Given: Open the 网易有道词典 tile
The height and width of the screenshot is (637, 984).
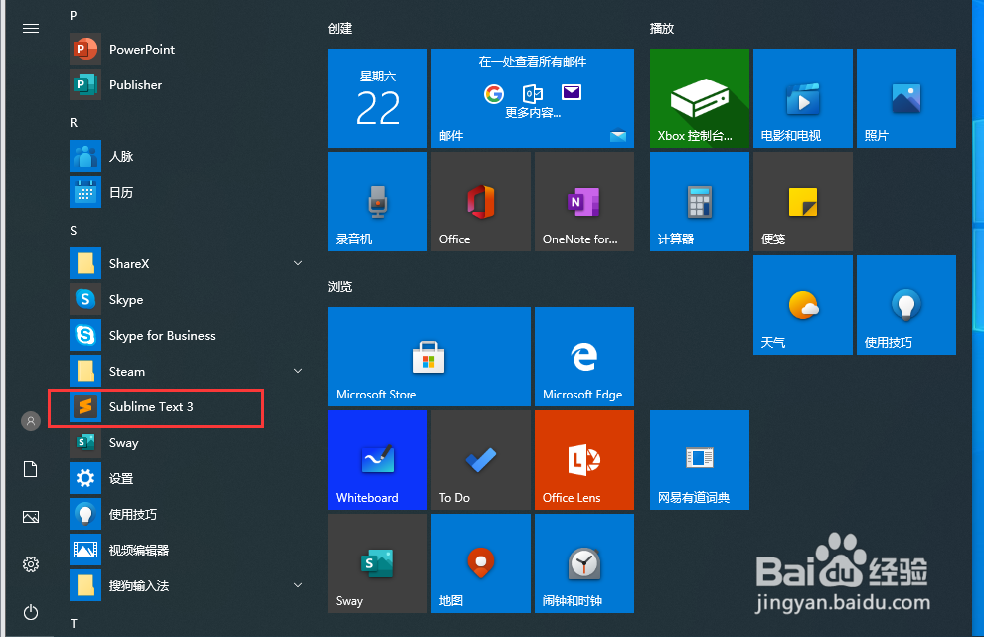Looking at the screenshot, I should point(700,460).
